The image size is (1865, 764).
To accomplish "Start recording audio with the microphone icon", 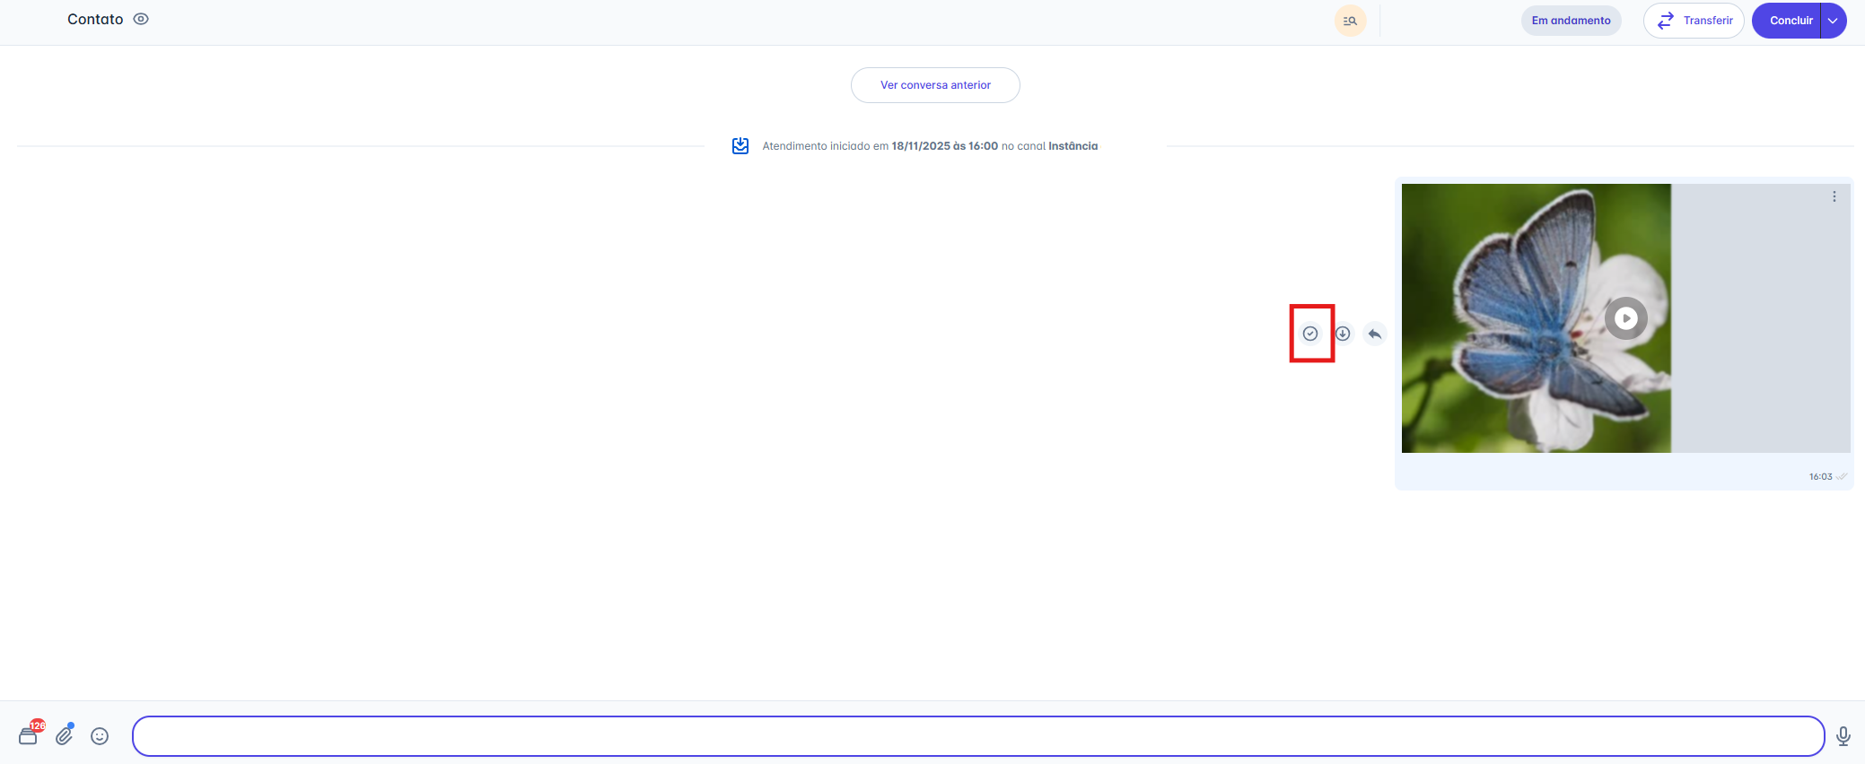I will point(1843,736).
